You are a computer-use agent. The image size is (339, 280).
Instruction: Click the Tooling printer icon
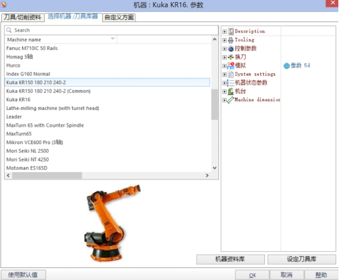[x=231, y=40]
